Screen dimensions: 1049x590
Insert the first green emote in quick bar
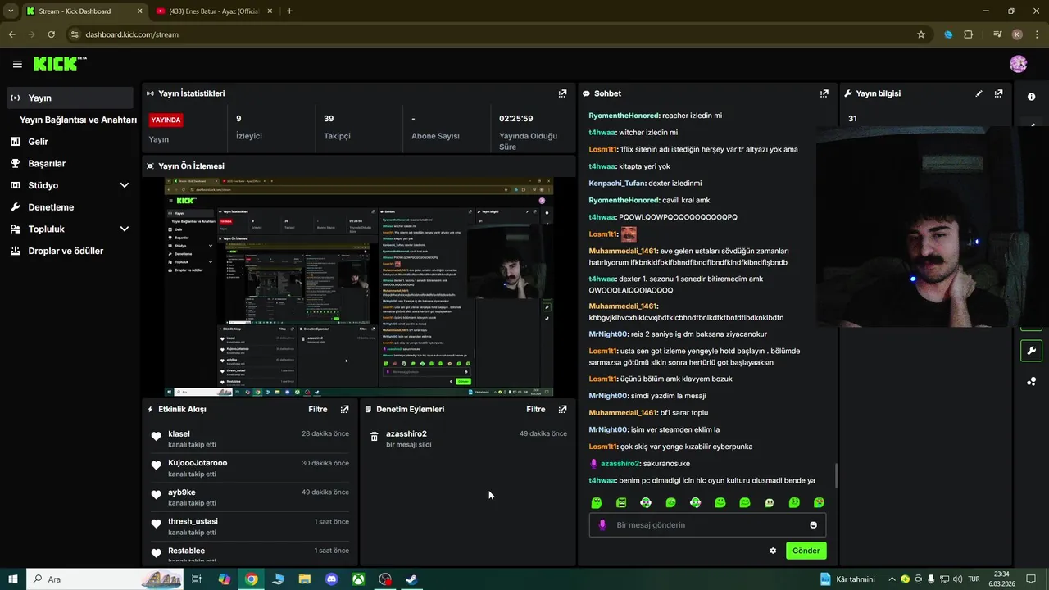coord(597,502)
